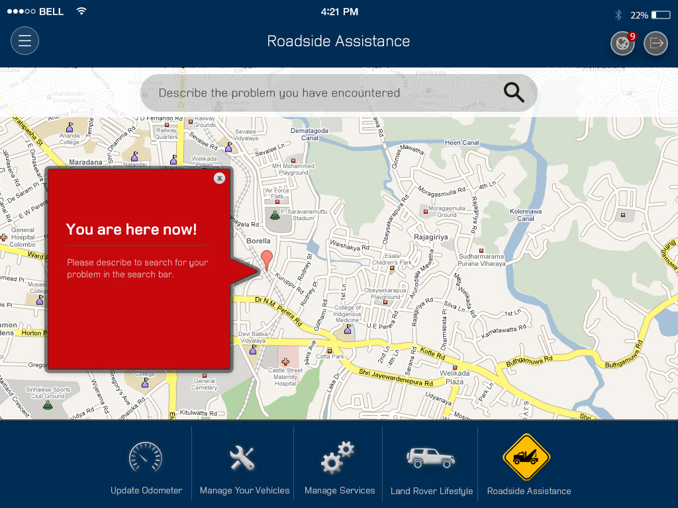
Task: Click the Roadside Assistance page title
Action: [x=338, y=41]
